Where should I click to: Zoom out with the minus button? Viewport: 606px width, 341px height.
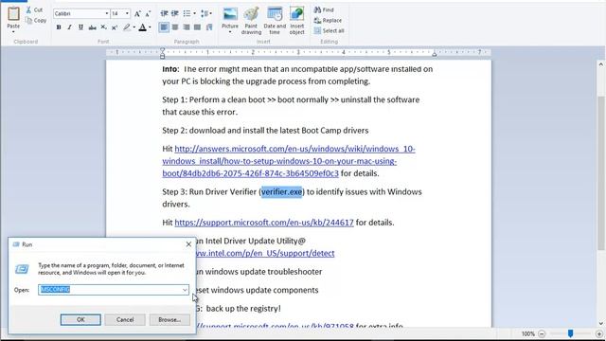(542, 333)
